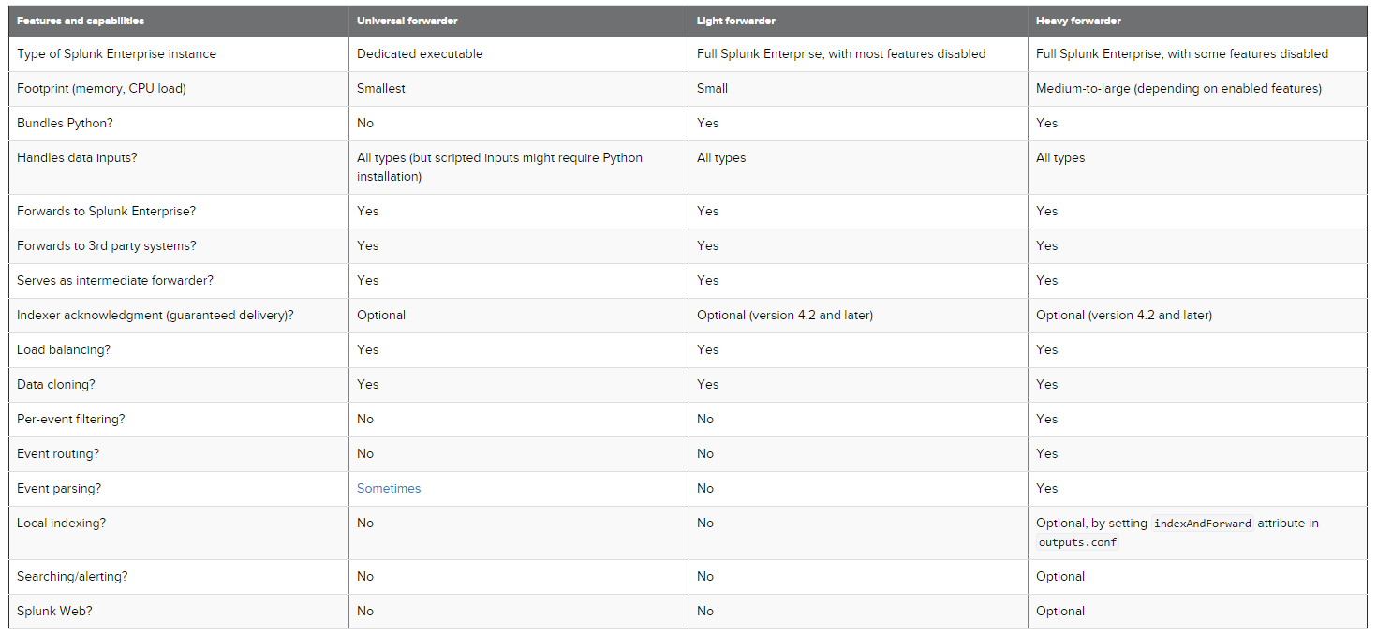
Task: Click the "Dedicated executable" cell
Action: coord(420,53)
